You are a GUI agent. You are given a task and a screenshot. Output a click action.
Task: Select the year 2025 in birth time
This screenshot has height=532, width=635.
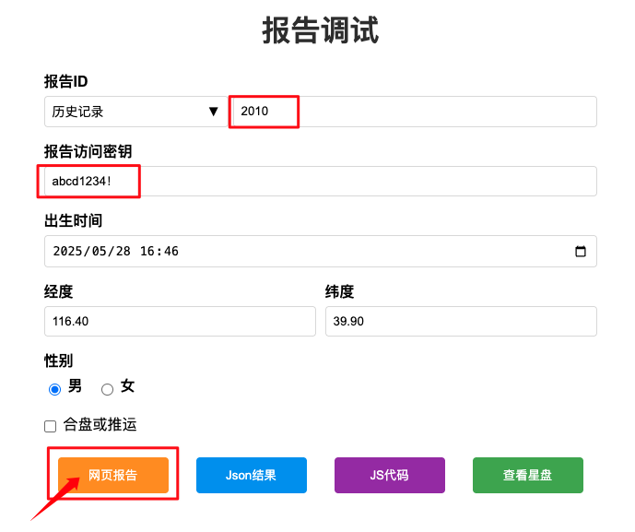[x=67, y=252]
